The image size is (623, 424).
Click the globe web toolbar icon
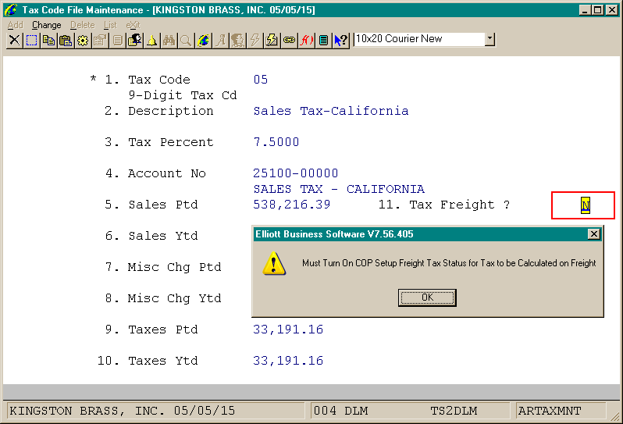tap(203, 40)
